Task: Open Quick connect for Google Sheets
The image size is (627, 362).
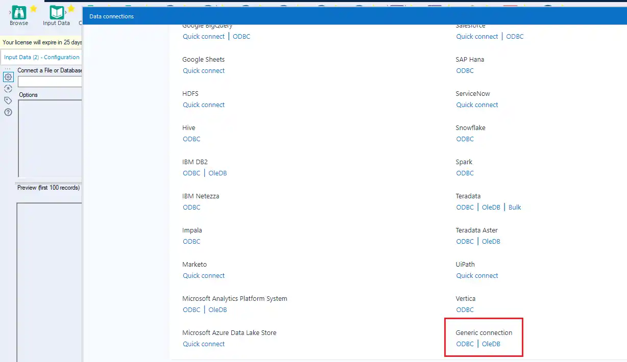Action: tap(204, 70)
